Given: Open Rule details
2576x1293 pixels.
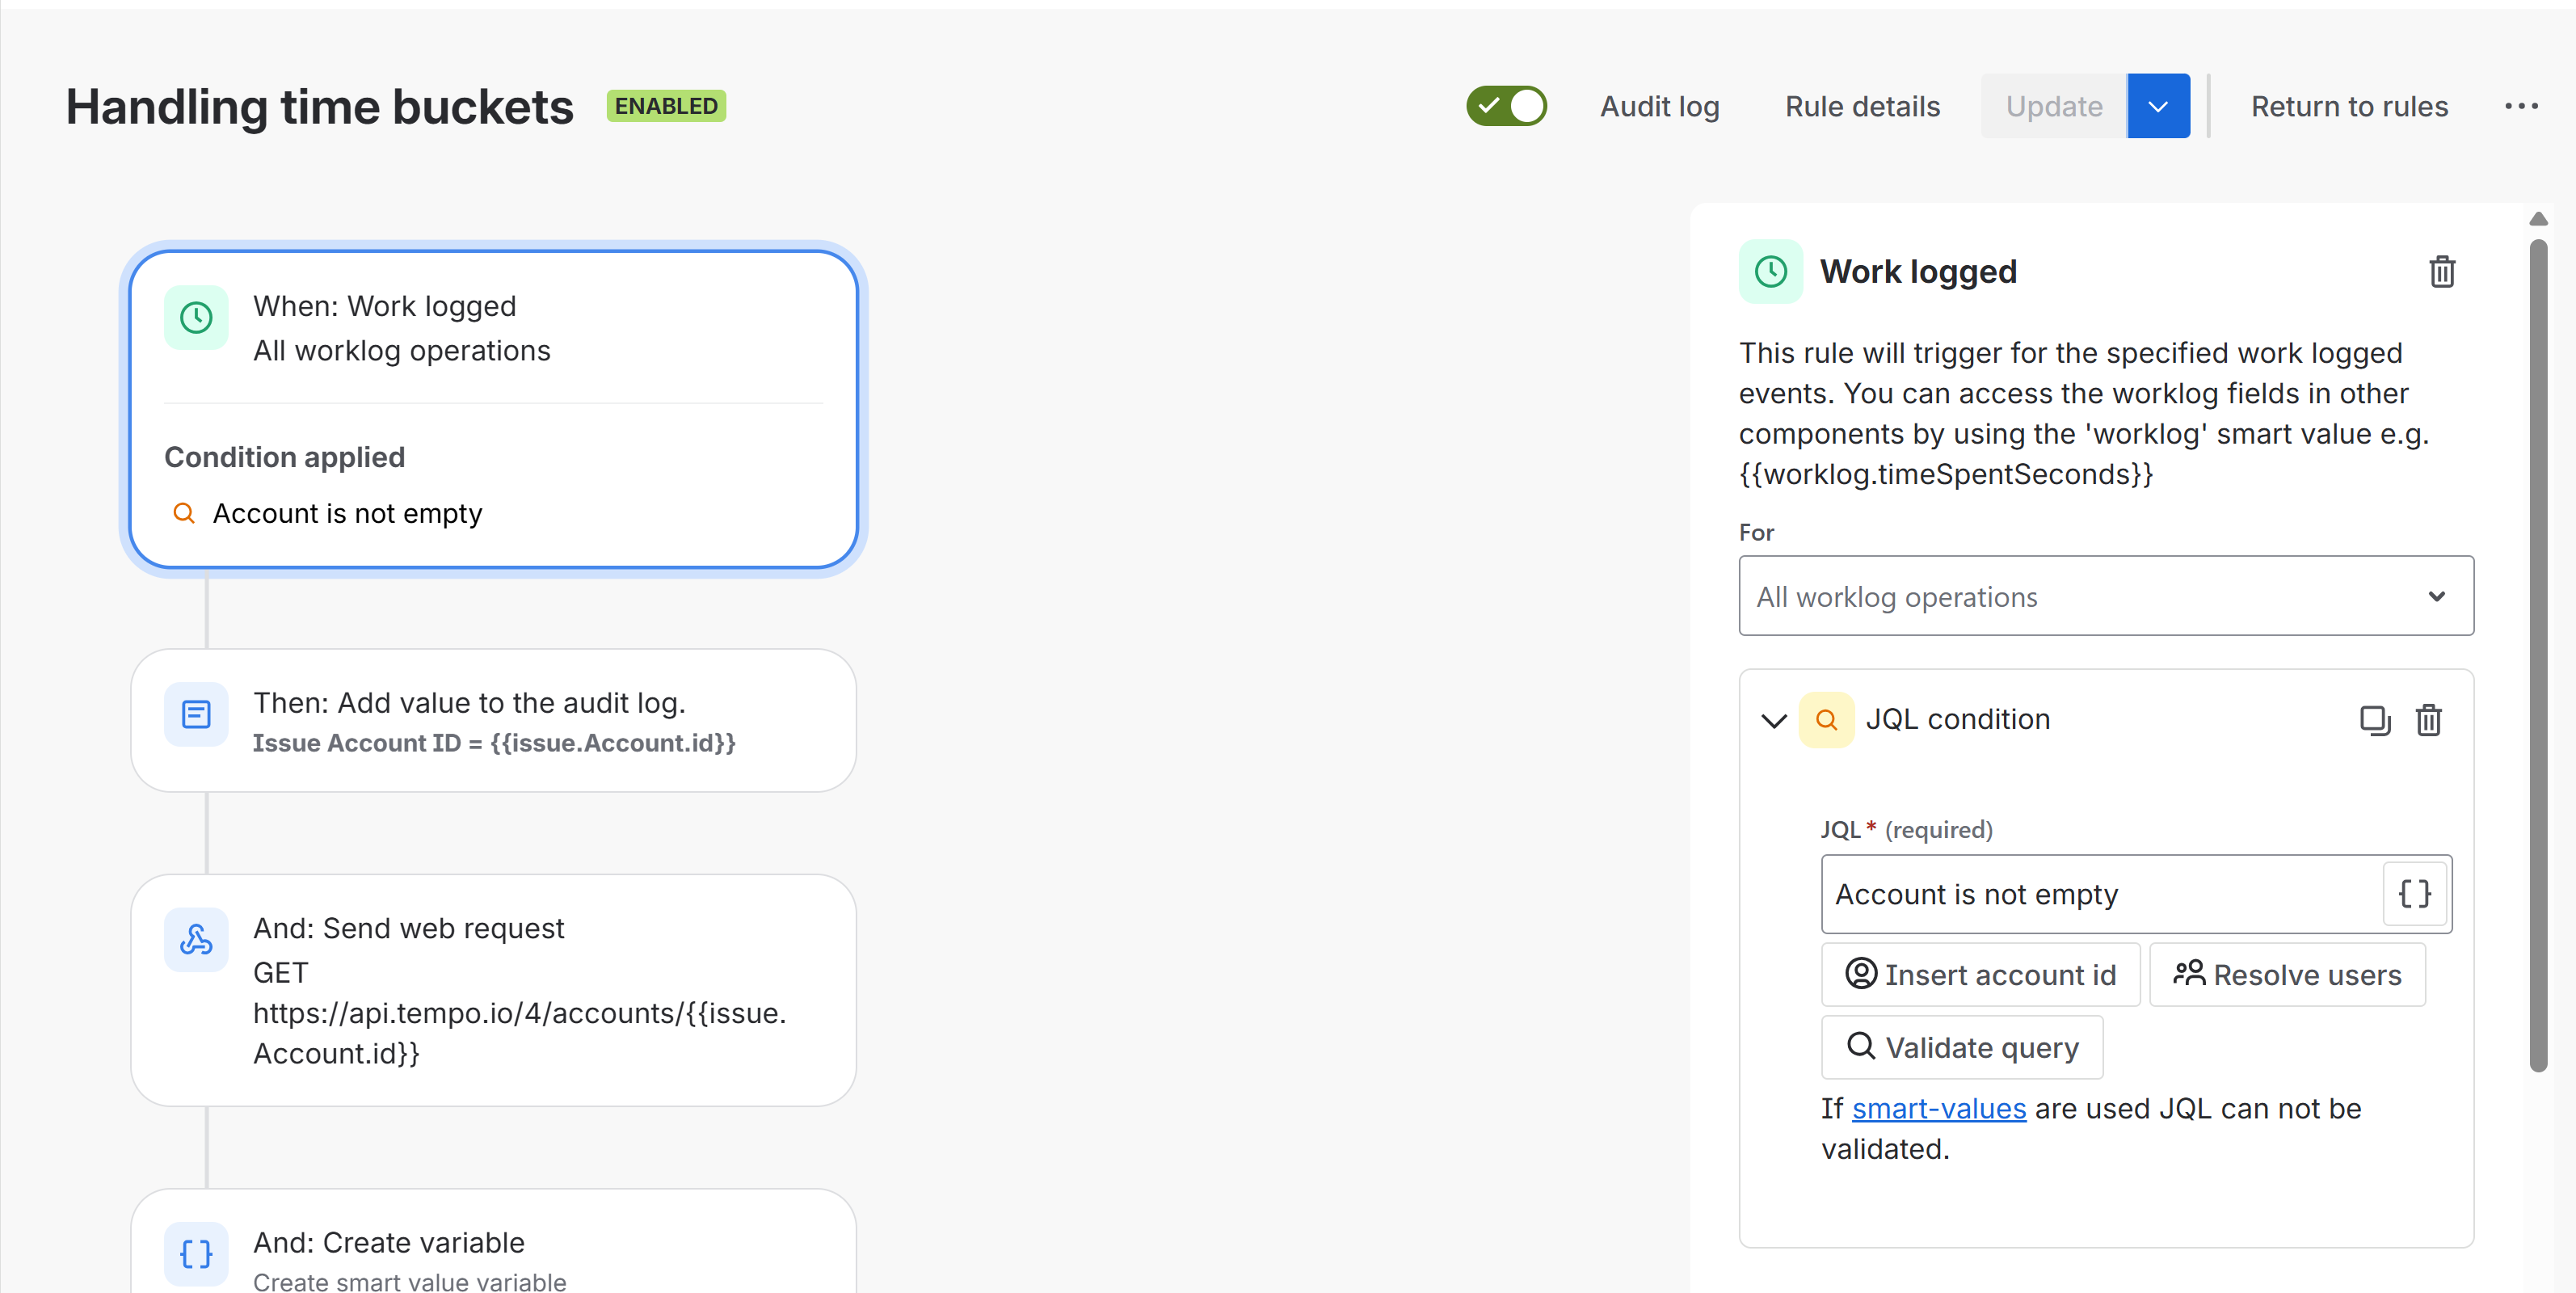Looking at the screenshot, I should point(1862,106).
